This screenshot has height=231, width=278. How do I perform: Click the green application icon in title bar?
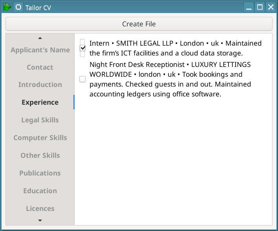[7, 7]
